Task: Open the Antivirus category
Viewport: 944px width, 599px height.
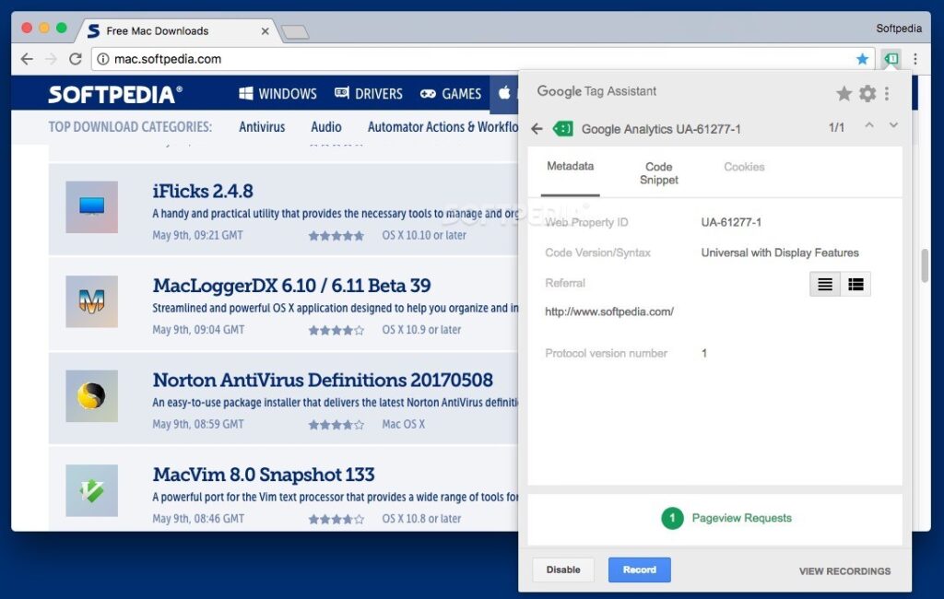Action: (262, 127)
